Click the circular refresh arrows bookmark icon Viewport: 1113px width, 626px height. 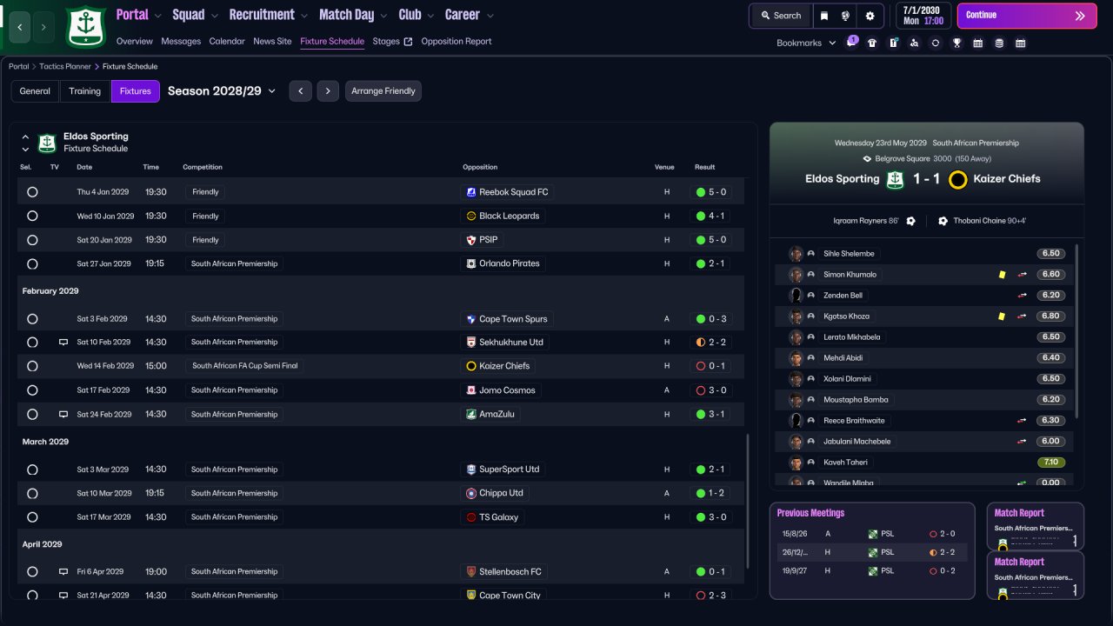(x=935, y=43)
